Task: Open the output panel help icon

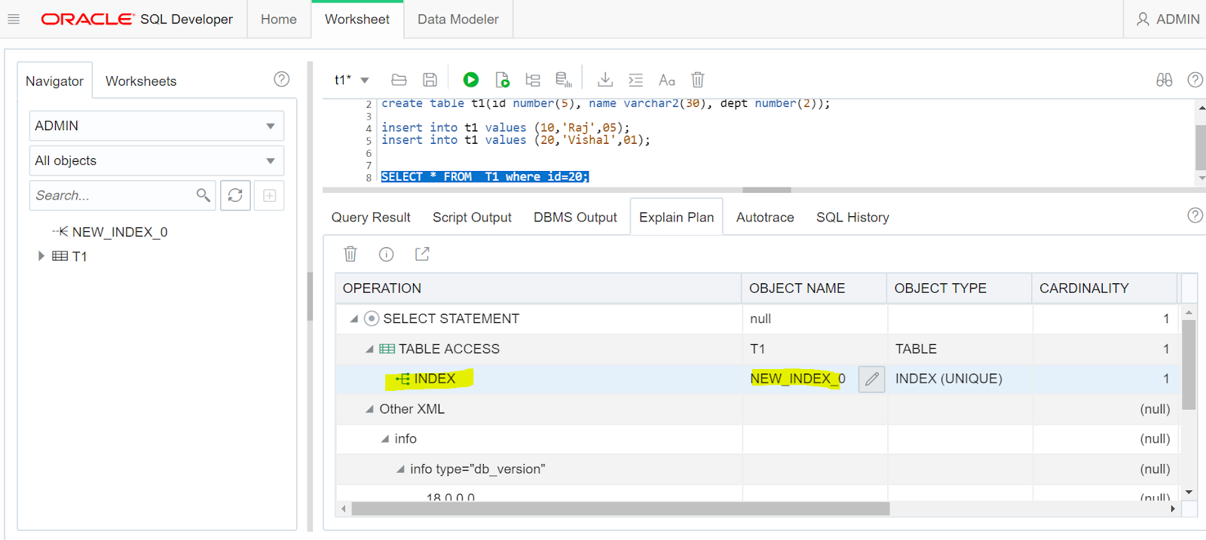Action: [1195, 215]
